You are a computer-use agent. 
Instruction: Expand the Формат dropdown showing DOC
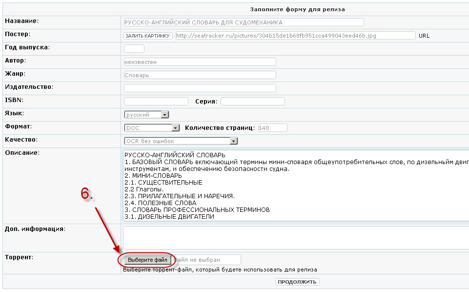[x=152, y=128]
